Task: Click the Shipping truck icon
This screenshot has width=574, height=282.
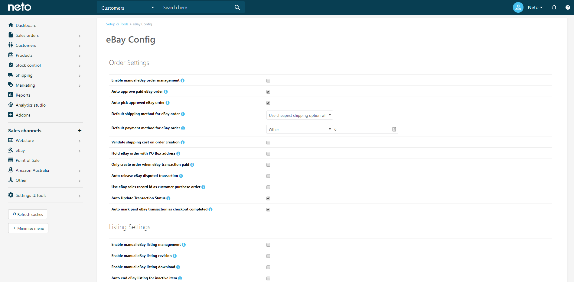Action: [11, 75]
